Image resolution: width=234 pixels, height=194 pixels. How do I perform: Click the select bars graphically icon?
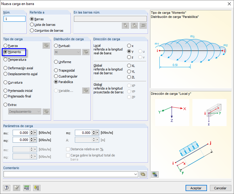pyautogui.click(x=125, y=26)
